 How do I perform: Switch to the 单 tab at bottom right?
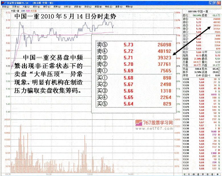click(217, 175)
